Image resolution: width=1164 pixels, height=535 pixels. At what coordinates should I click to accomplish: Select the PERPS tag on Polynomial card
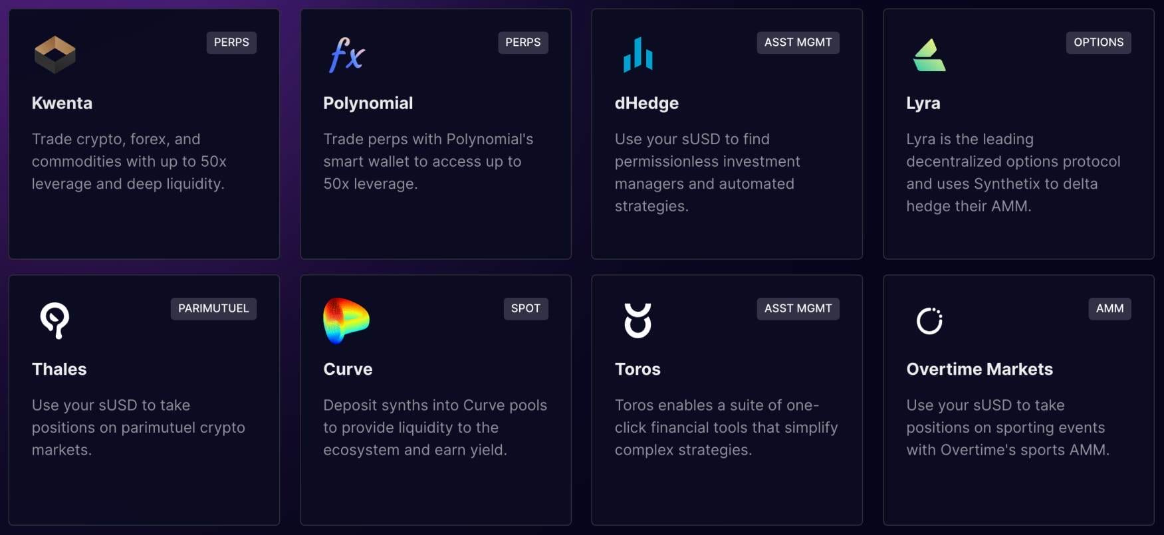pyautogui.click(x=523, y=43)
